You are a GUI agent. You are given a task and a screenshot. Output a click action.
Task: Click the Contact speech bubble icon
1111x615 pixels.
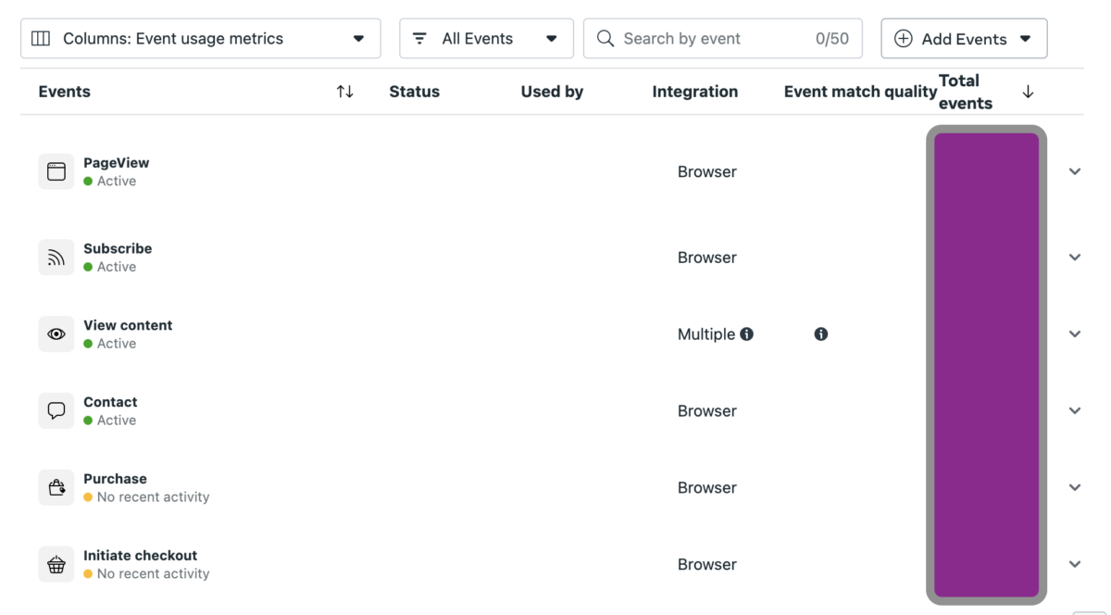[56, 410]
